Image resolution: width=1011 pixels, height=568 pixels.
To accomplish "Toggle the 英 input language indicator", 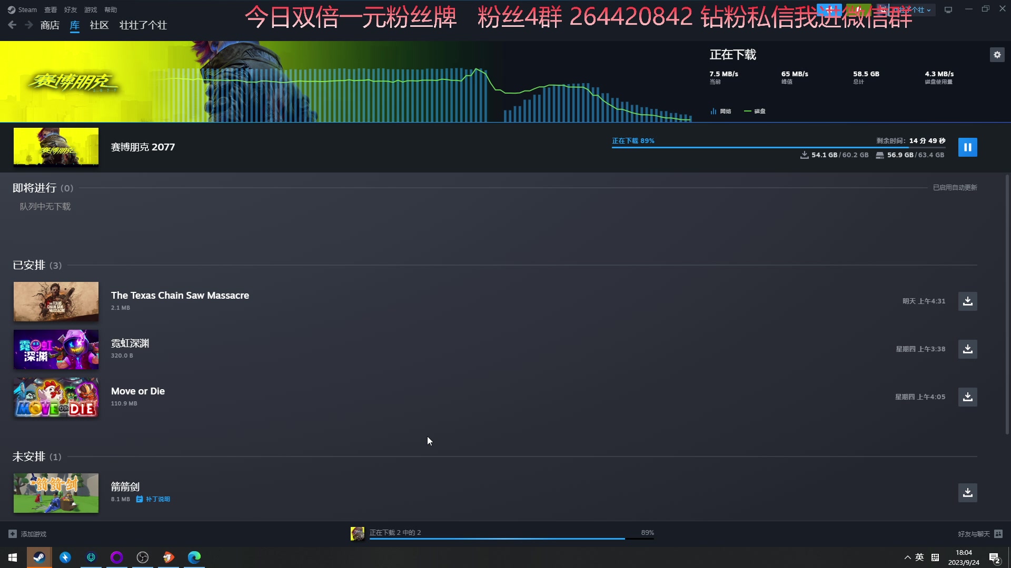I will click(919, 557).
